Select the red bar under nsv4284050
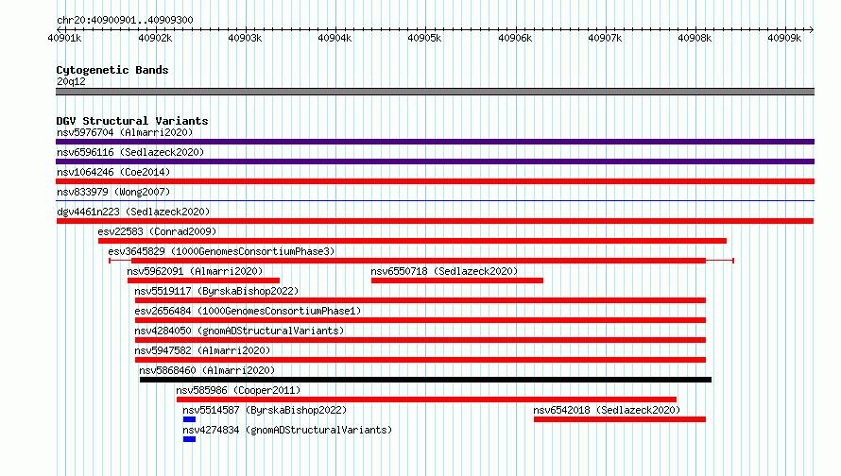 click(420, 340)
